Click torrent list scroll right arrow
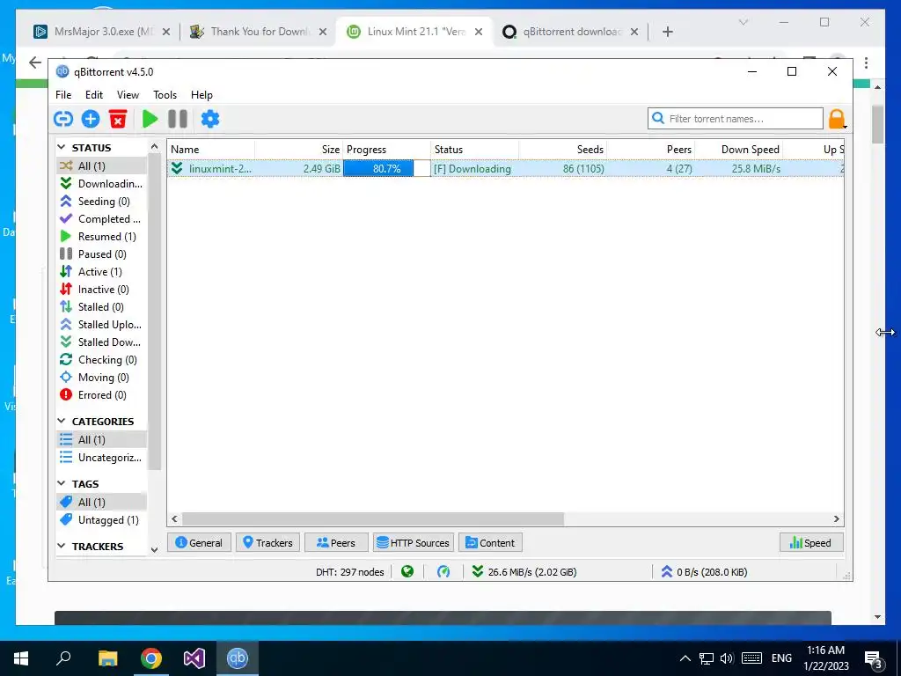901x676 pixels. (837, 519)
